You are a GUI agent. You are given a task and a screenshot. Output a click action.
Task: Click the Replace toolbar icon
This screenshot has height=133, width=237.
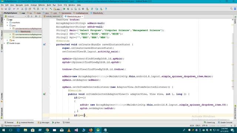(x=38, y=9)
